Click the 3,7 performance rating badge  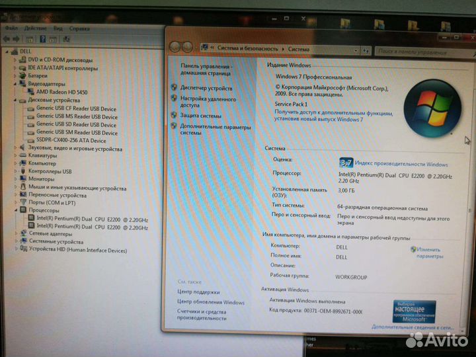(x=345, y=163)
